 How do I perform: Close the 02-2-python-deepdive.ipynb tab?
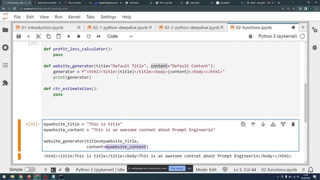[x=222, y=27]
